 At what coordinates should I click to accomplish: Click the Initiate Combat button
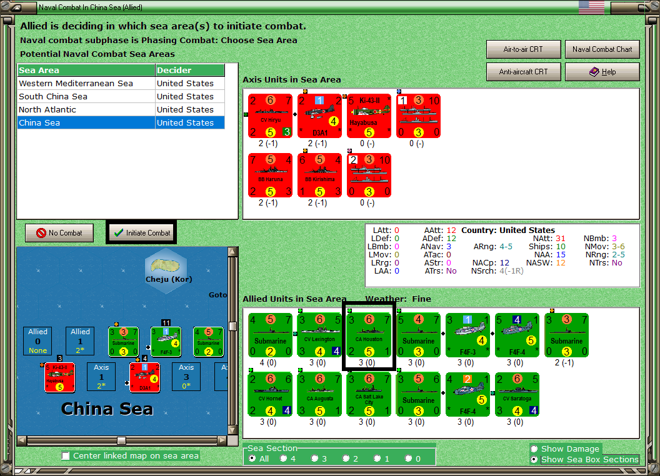coord(141,233)
